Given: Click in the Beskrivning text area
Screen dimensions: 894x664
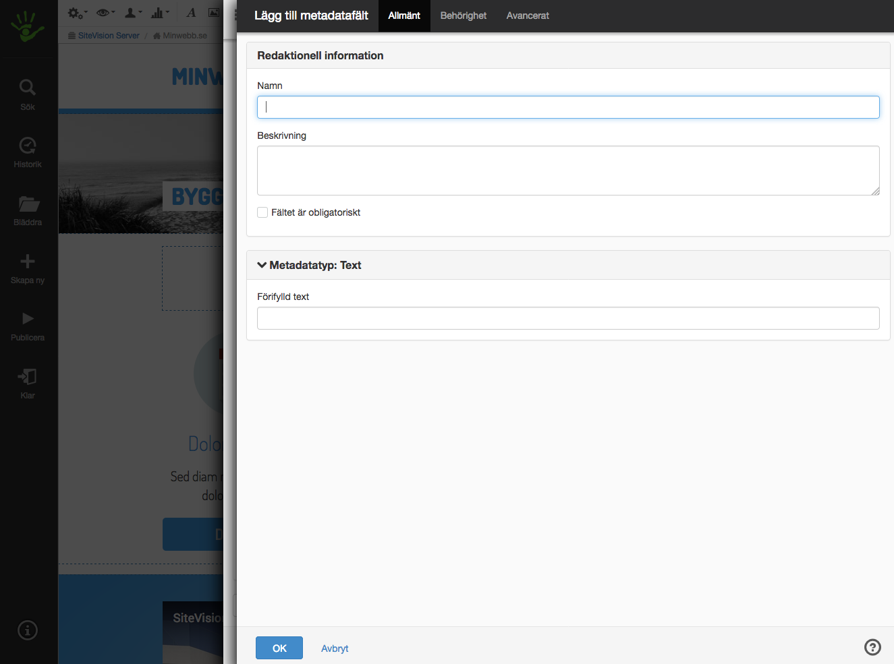Looking at the screenshot, I should 568,171.
